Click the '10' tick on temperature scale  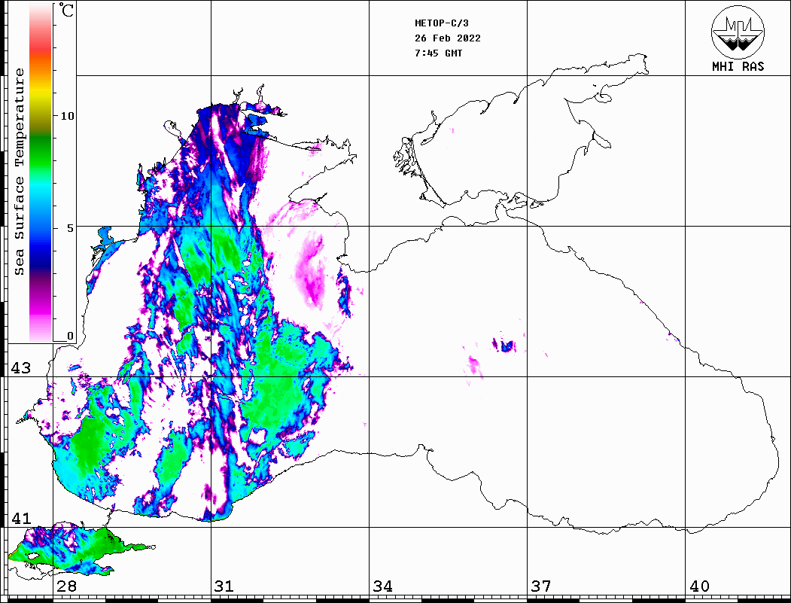[66, 116]
